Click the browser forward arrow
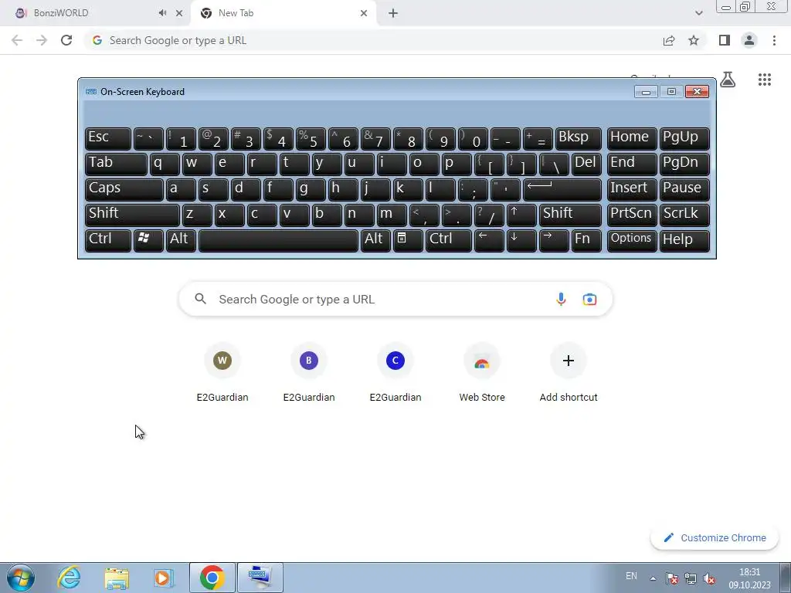 [x=42, y=40]
